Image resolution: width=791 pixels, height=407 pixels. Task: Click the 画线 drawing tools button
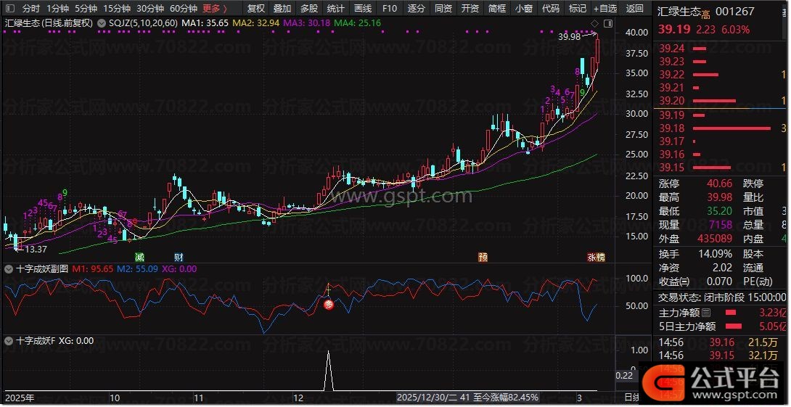tap(362, 9)
